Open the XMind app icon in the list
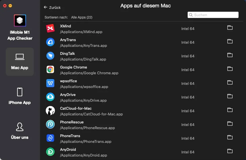246x160 pixels. point(50,28)
